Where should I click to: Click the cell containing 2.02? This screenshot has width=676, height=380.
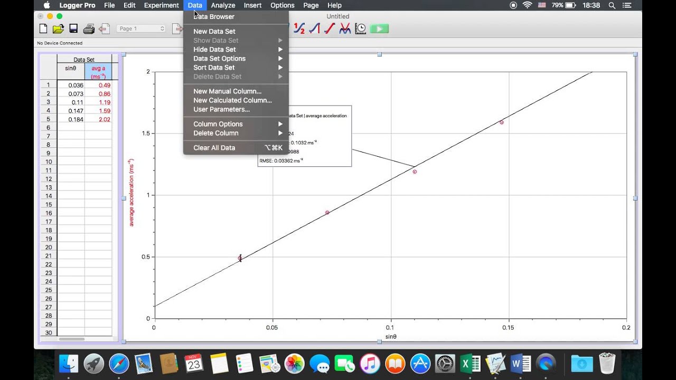[x=98, y=119]
